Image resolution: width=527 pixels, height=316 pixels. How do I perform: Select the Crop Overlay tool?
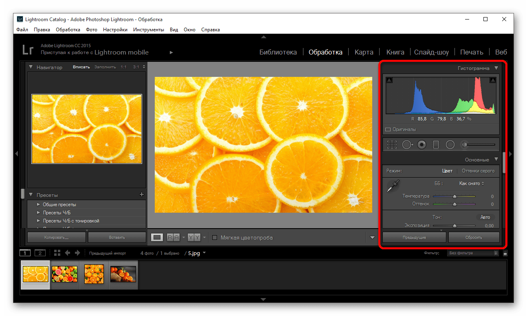tap(392, 144)
